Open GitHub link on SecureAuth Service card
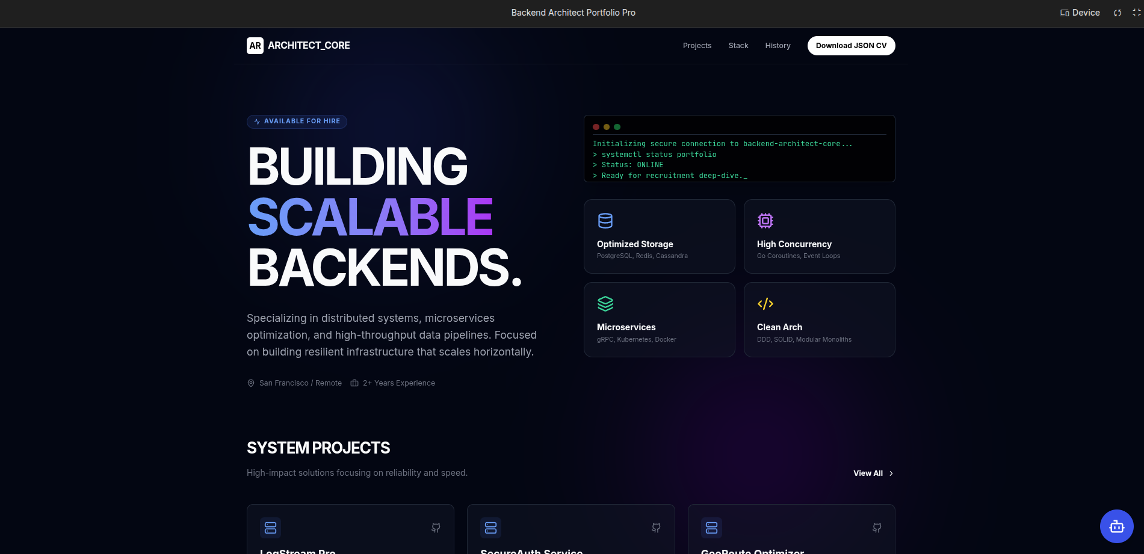The image size is (1144, 554). (x=656, y=528)
